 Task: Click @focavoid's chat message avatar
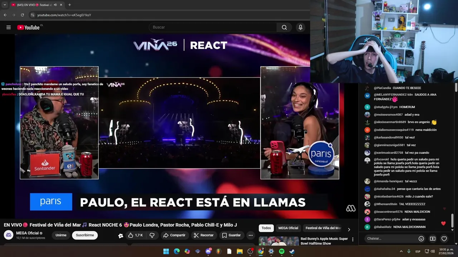pyautogui.click(x=367, y=160)
